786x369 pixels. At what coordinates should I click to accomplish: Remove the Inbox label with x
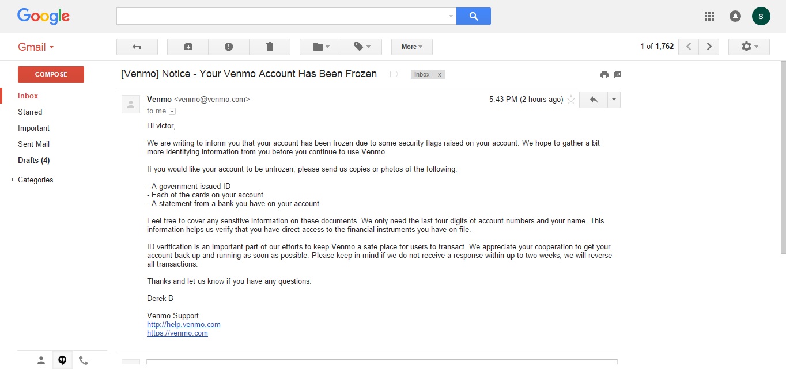click(439, 74)
